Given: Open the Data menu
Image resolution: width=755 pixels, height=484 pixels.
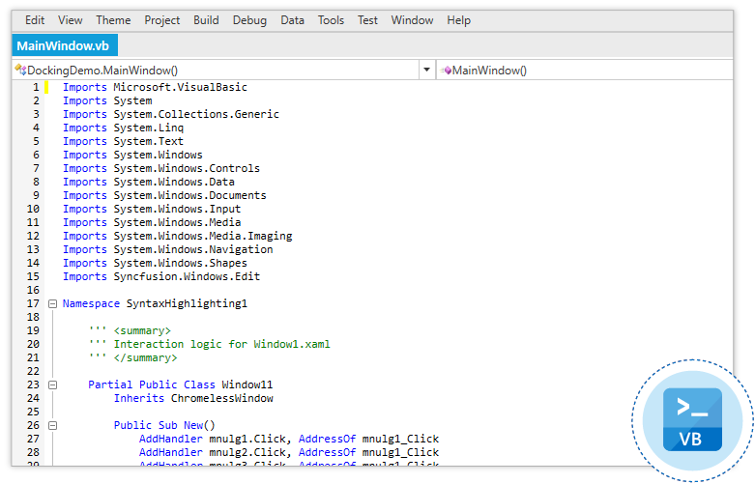Looking at the screenshot, I should point(292,20).
